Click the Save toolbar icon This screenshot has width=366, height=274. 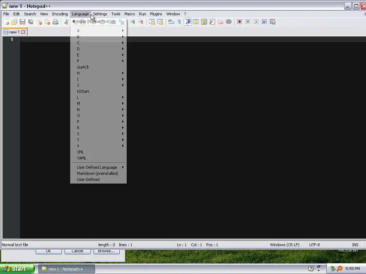point(23,22)
